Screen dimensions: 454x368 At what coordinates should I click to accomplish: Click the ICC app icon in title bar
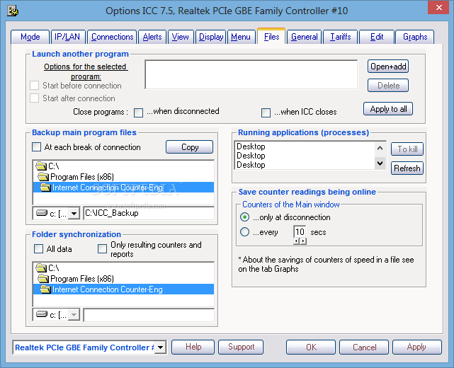point(13,11)
